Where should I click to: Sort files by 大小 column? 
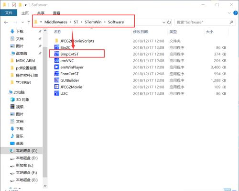tap(209, 32)
